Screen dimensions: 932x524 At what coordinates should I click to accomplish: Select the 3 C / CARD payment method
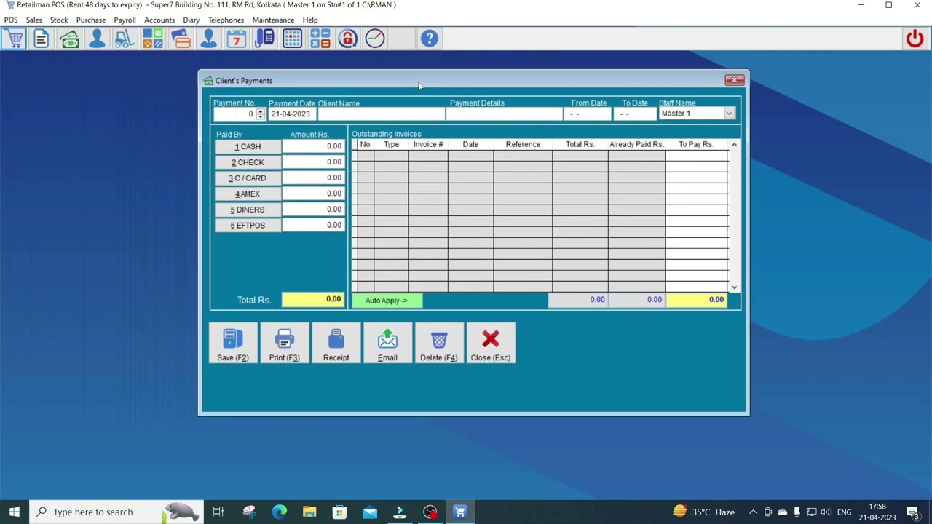click(248, 178)
